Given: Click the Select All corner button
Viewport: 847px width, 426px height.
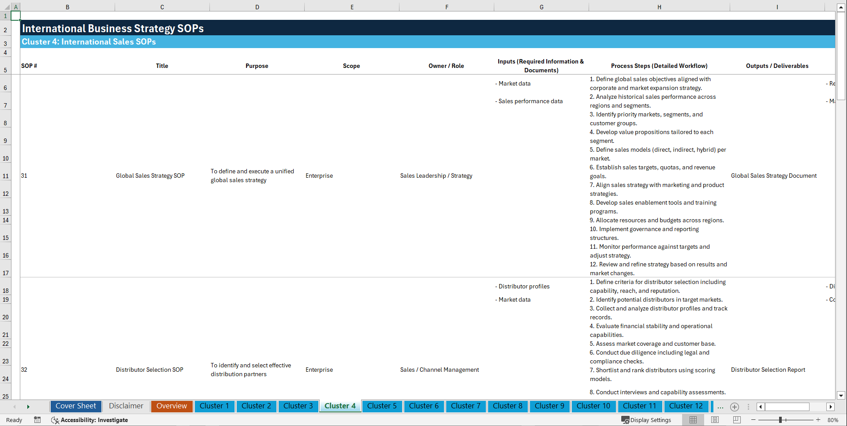Looking at the screenshot, I should pos(6,7).
